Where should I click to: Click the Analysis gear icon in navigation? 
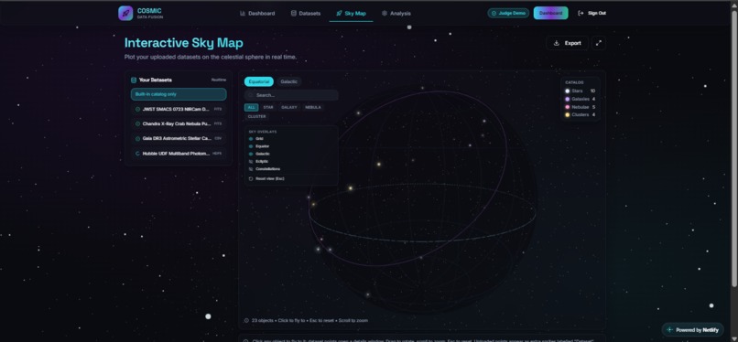pos(385,13)
